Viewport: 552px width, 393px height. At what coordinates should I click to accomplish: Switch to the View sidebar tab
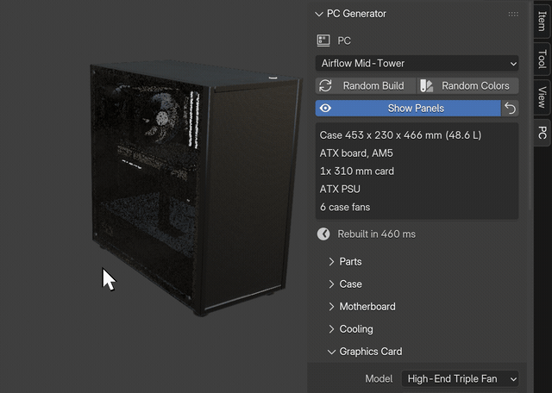[x=543, y=97]
